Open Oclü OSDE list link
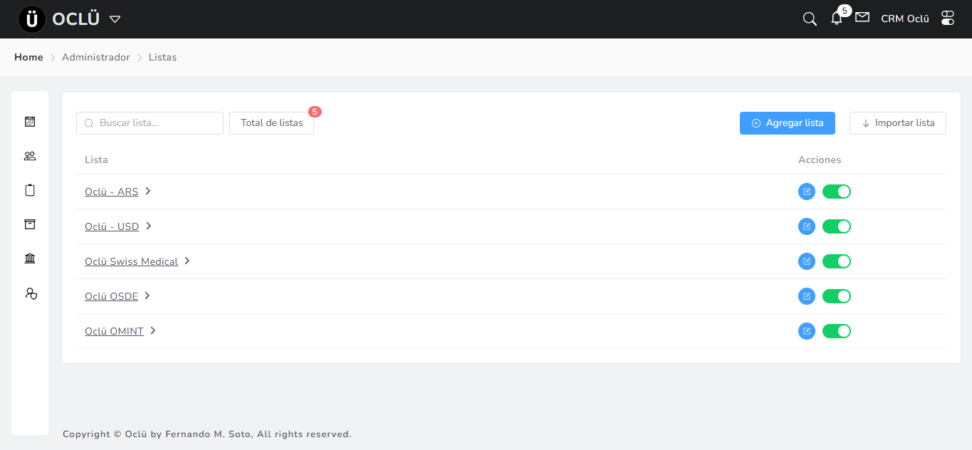 click(x=111, y=297)
